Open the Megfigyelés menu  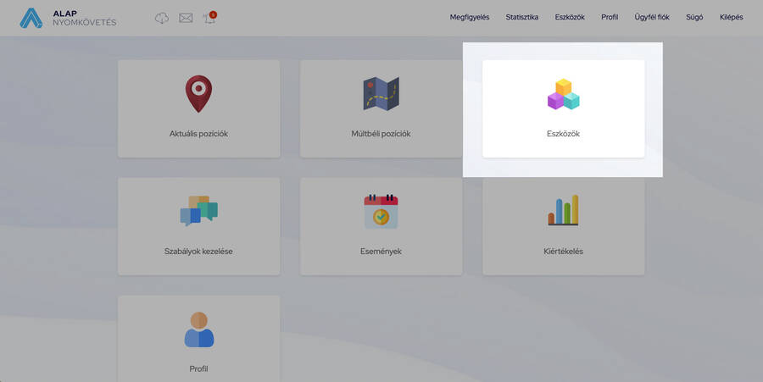(469, 17)
